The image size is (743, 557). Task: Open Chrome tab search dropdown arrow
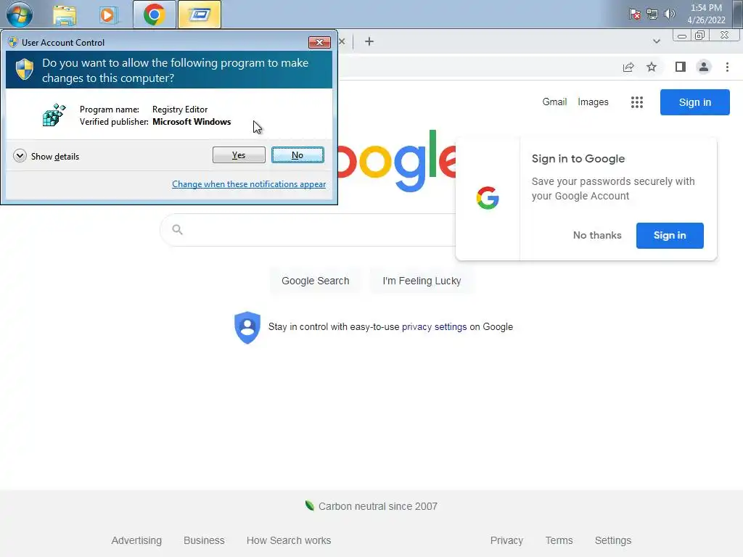(x=656, y=41)
